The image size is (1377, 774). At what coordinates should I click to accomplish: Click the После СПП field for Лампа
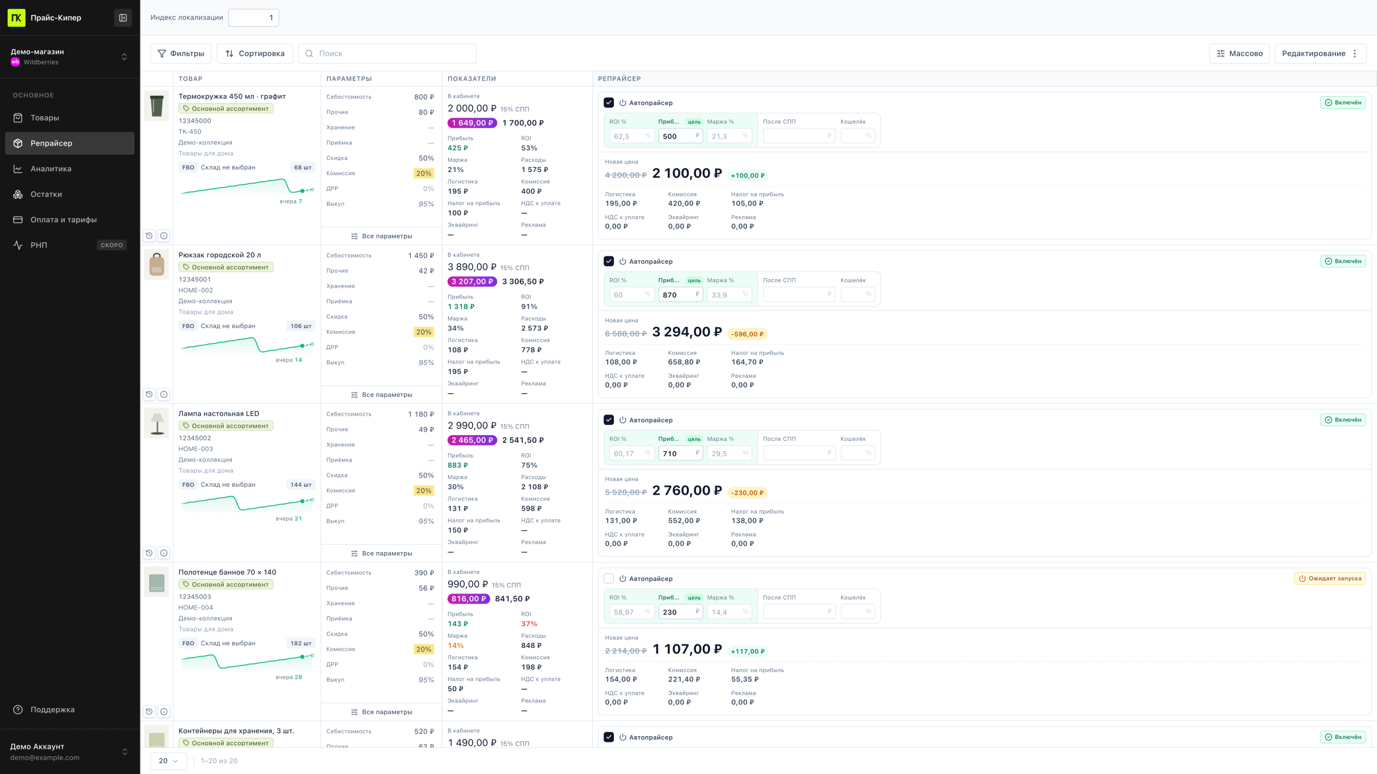tap(798, 454)
